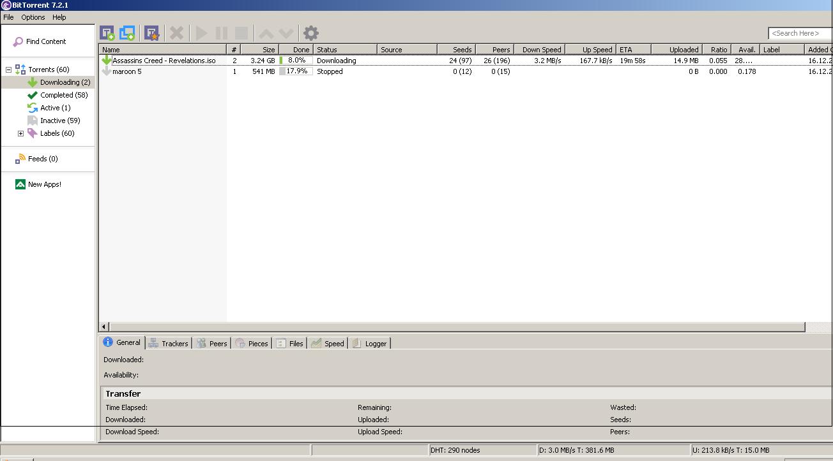Click the Pause torrent icon
Viewport: 833px width, 461px height.
point(222,33)
